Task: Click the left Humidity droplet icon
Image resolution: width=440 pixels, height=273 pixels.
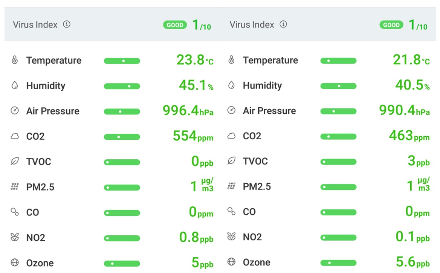Action: tap(15, 85)
